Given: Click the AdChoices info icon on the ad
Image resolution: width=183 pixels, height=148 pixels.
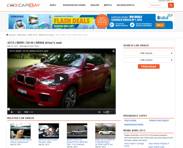Looking at the screenshot, I should 169,15.
